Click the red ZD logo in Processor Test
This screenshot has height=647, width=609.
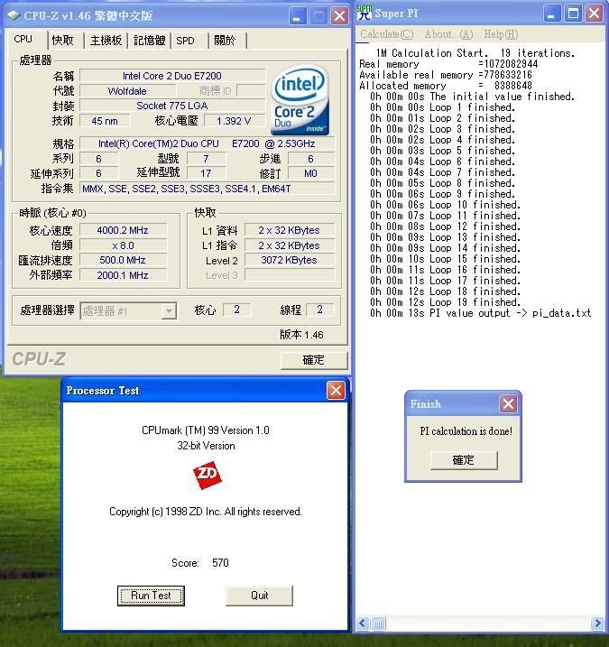[208, 475]
